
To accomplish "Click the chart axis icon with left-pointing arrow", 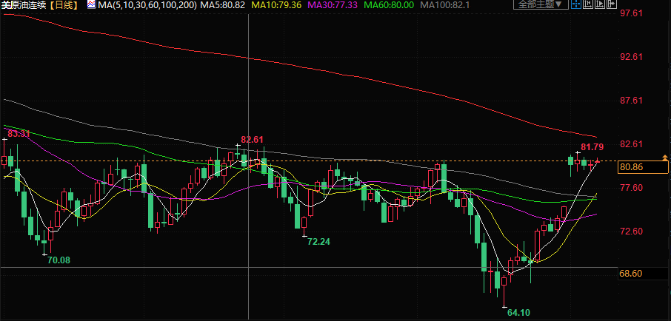I will pos(588,4).
